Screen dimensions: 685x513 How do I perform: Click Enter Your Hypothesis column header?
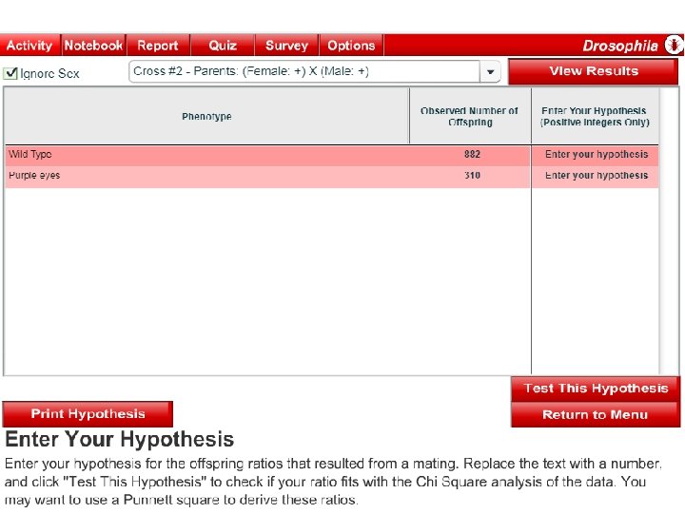pyautogui.click(x=595, y=117)
